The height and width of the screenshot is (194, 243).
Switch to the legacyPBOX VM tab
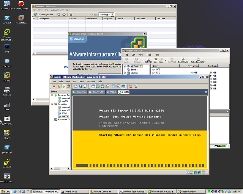(x=96, y=92)
